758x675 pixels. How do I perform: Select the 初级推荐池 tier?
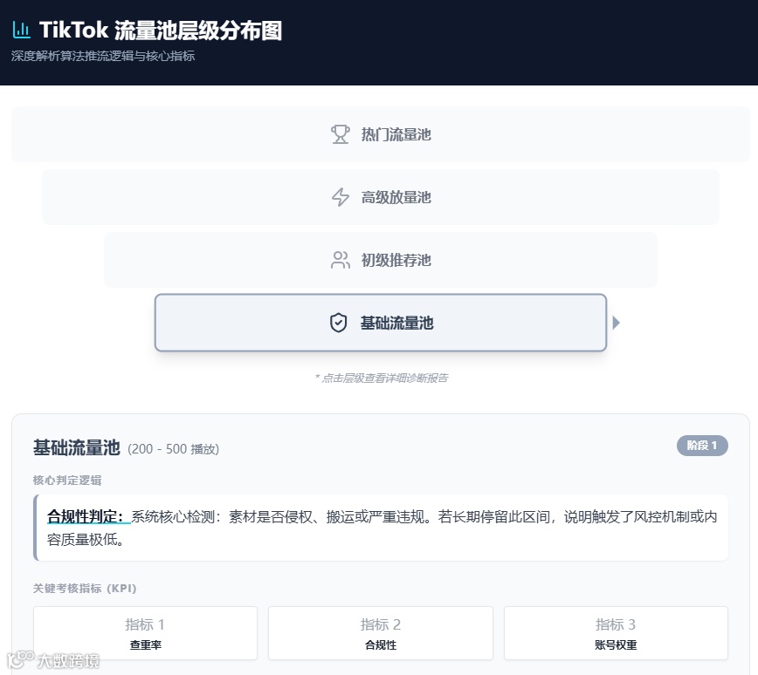[x=381, y=260]
